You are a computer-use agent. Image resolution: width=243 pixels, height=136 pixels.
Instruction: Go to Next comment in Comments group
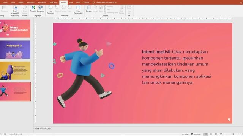pyautogui.click(x=69, y=9)
